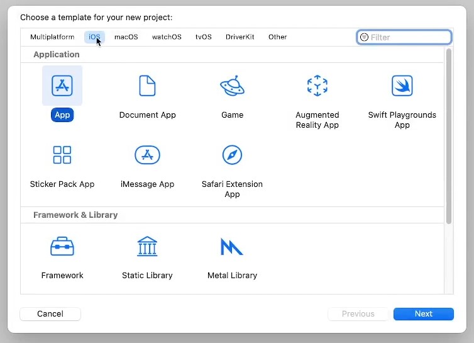This screenshot has width=474, height=343.
Task: Switch to the tvOS tab
Action: tap(204, 37)
